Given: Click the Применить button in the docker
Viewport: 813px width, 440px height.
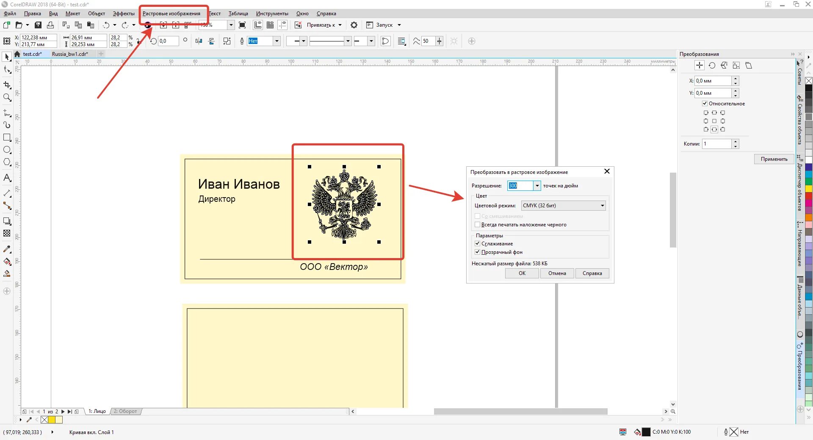Looking at the screenshot, I should (774, 159).
